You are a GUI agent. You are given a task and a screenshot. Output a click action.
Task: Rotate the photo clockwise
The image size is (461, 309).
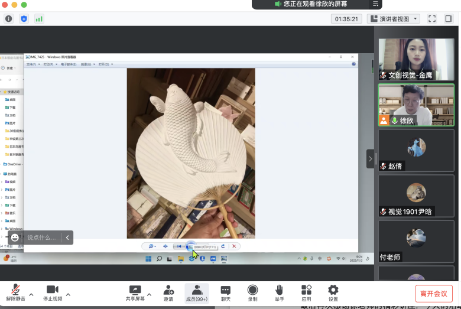tap(223, 246)
